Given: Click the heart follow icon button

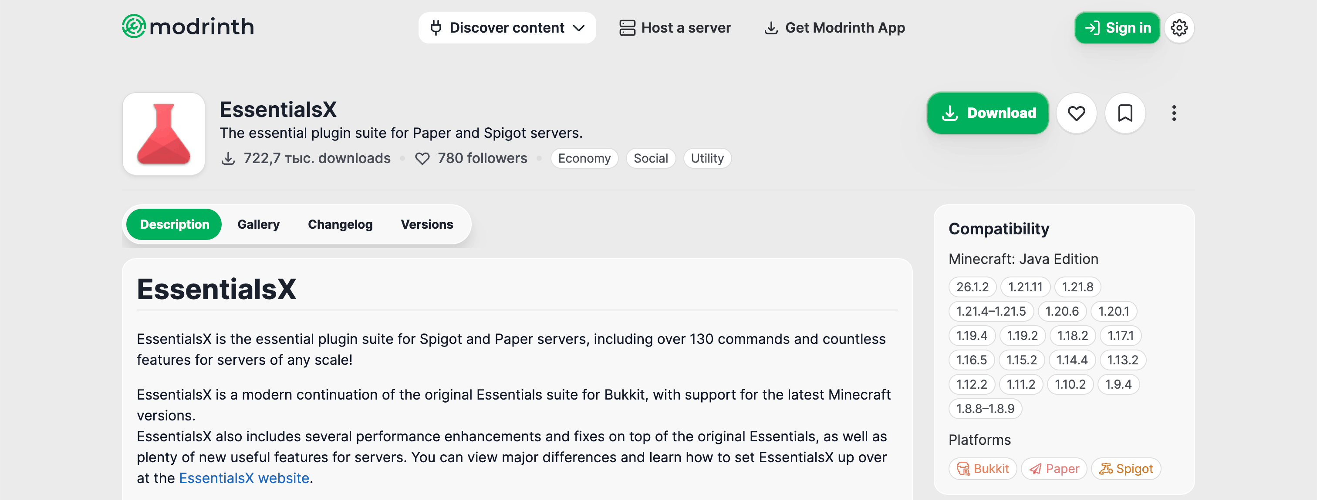Looking at the screenshot, I should tap(1076, 113).
